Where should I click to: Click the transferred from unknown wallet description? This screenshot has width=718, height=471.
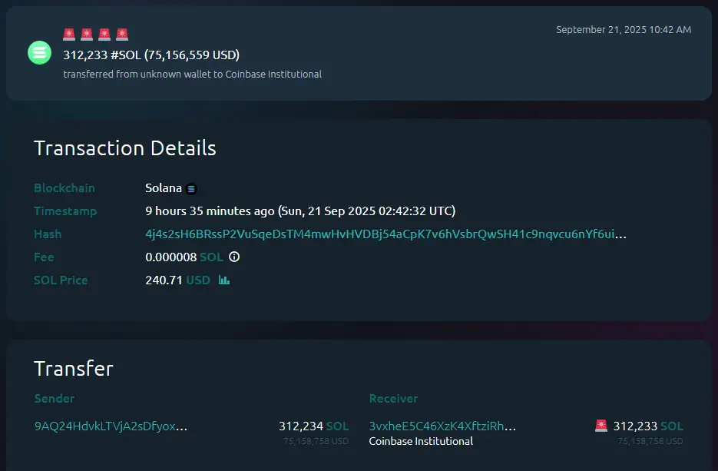coord(192,75)
